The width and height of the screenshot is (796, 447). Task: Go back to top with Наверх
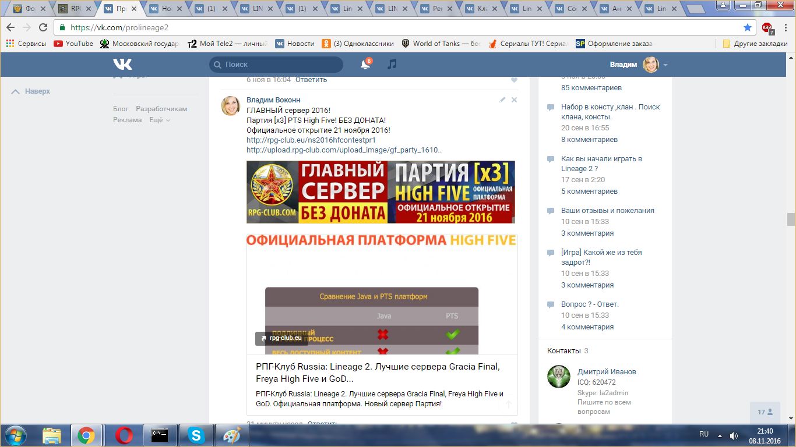coord(31,91)
